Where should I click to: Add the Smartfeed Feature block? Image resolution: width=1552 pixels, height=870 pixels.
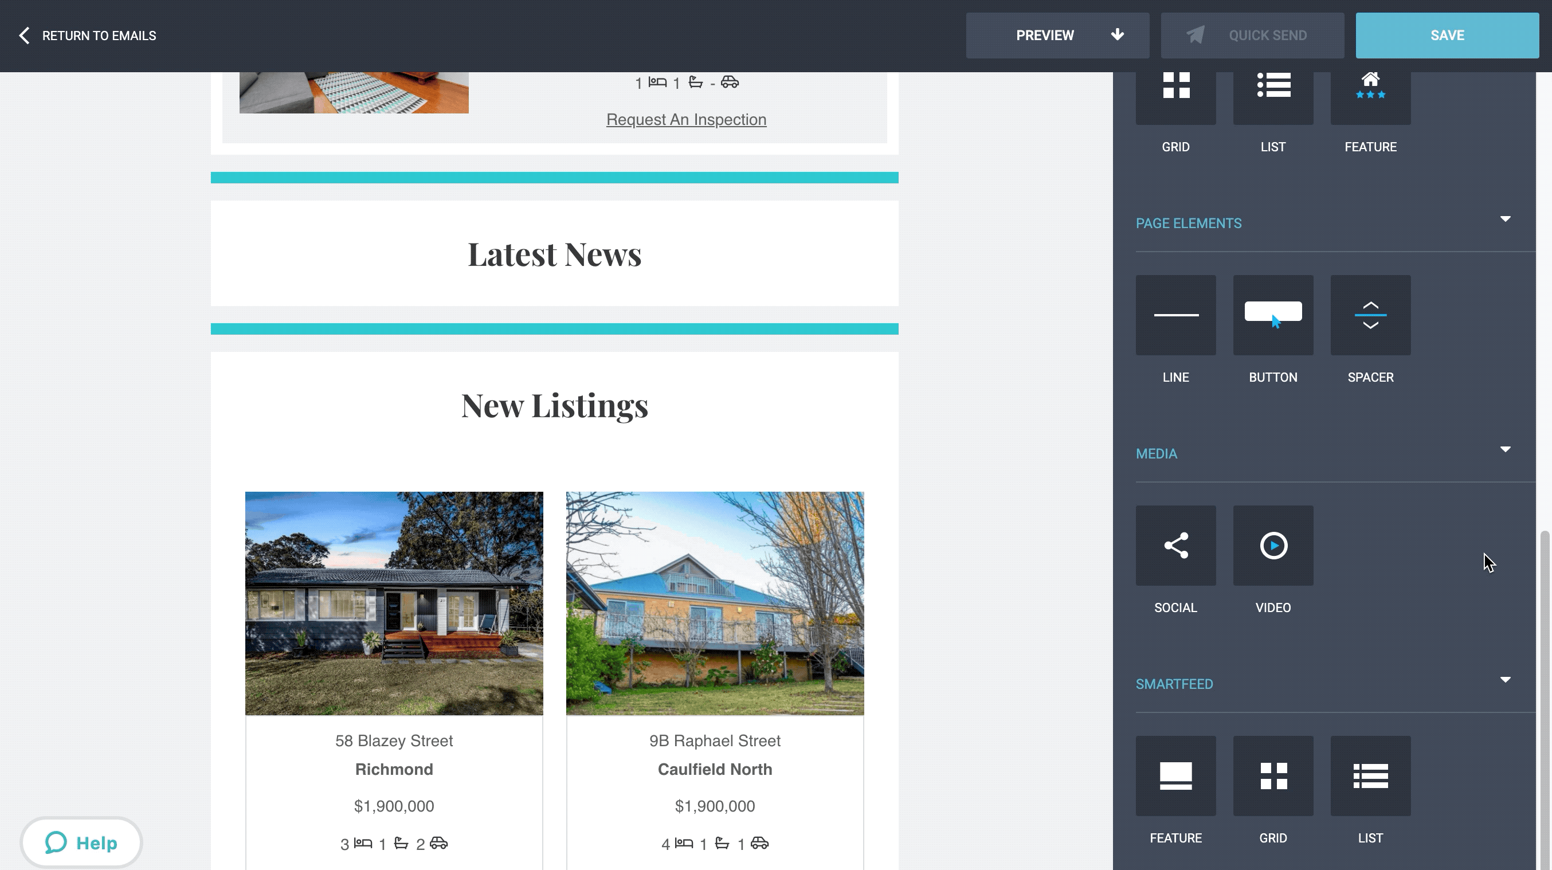point(1175,775)
